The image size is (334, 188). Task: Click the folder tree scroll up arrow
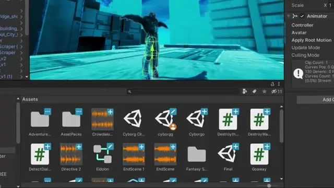tap(18, 99)
